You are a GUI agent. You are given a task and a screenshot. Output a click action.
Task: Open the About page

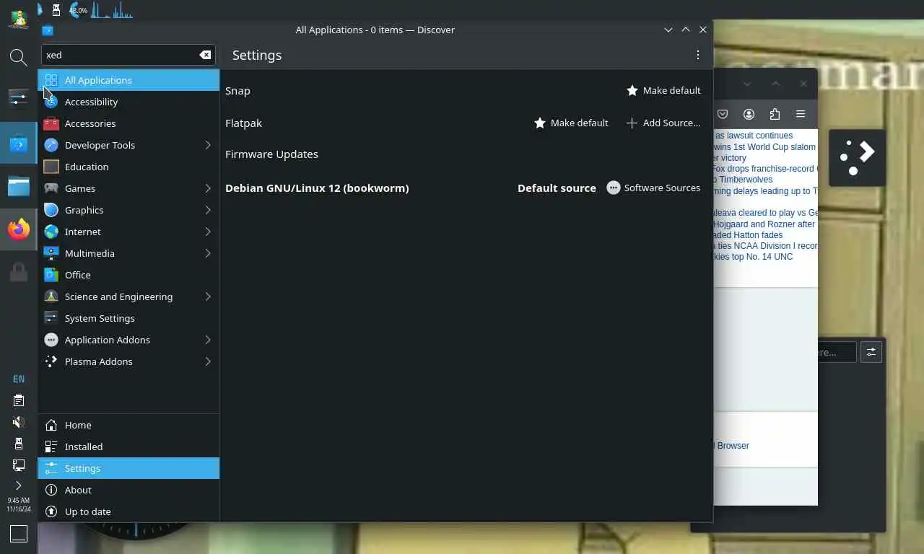(128, 490)
